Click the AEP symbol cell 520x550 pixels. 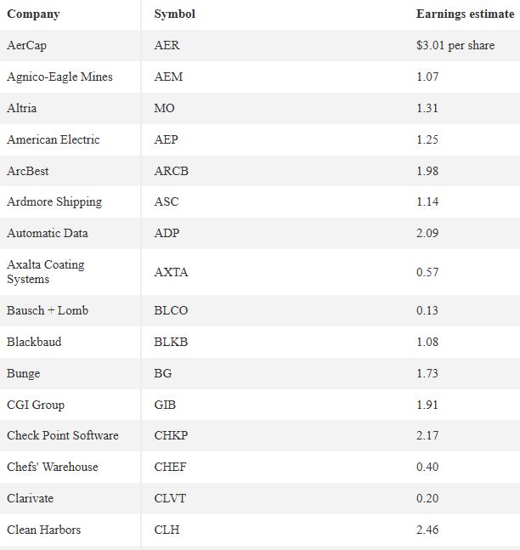point(167,139)
